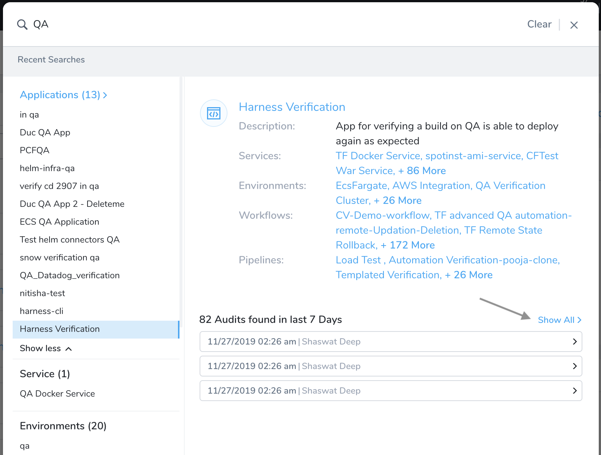Open EcsFargate environment link

(x=362, y=186)
